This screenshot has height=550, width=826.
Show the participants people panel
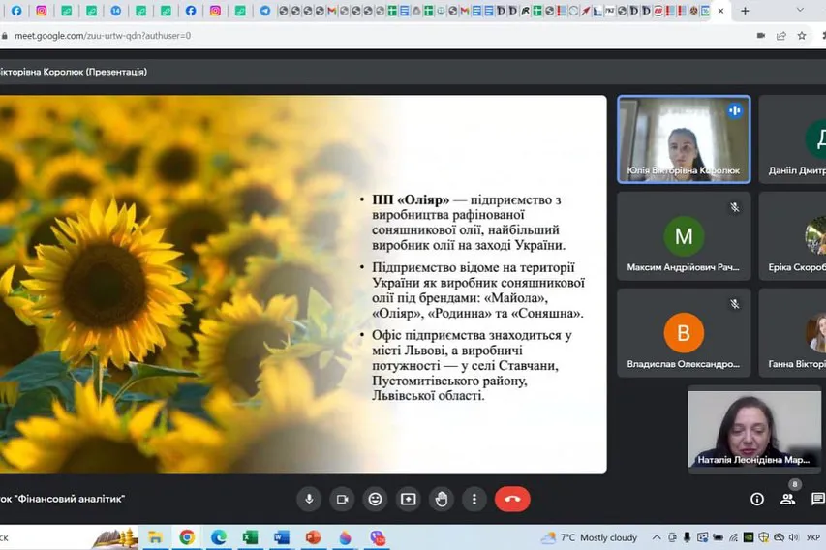787,499
